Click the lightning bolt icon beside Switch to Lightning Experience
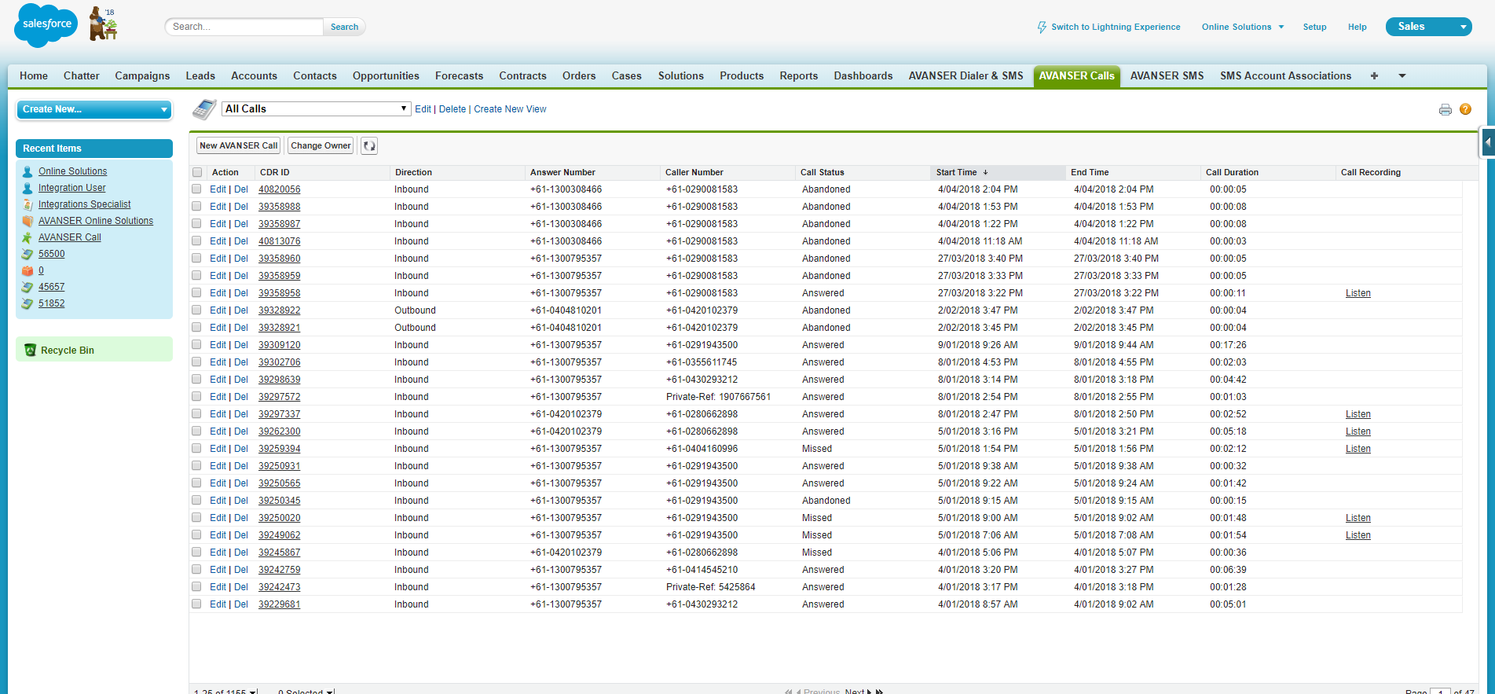1495x694 pixels. click(x=1042, y=27)
